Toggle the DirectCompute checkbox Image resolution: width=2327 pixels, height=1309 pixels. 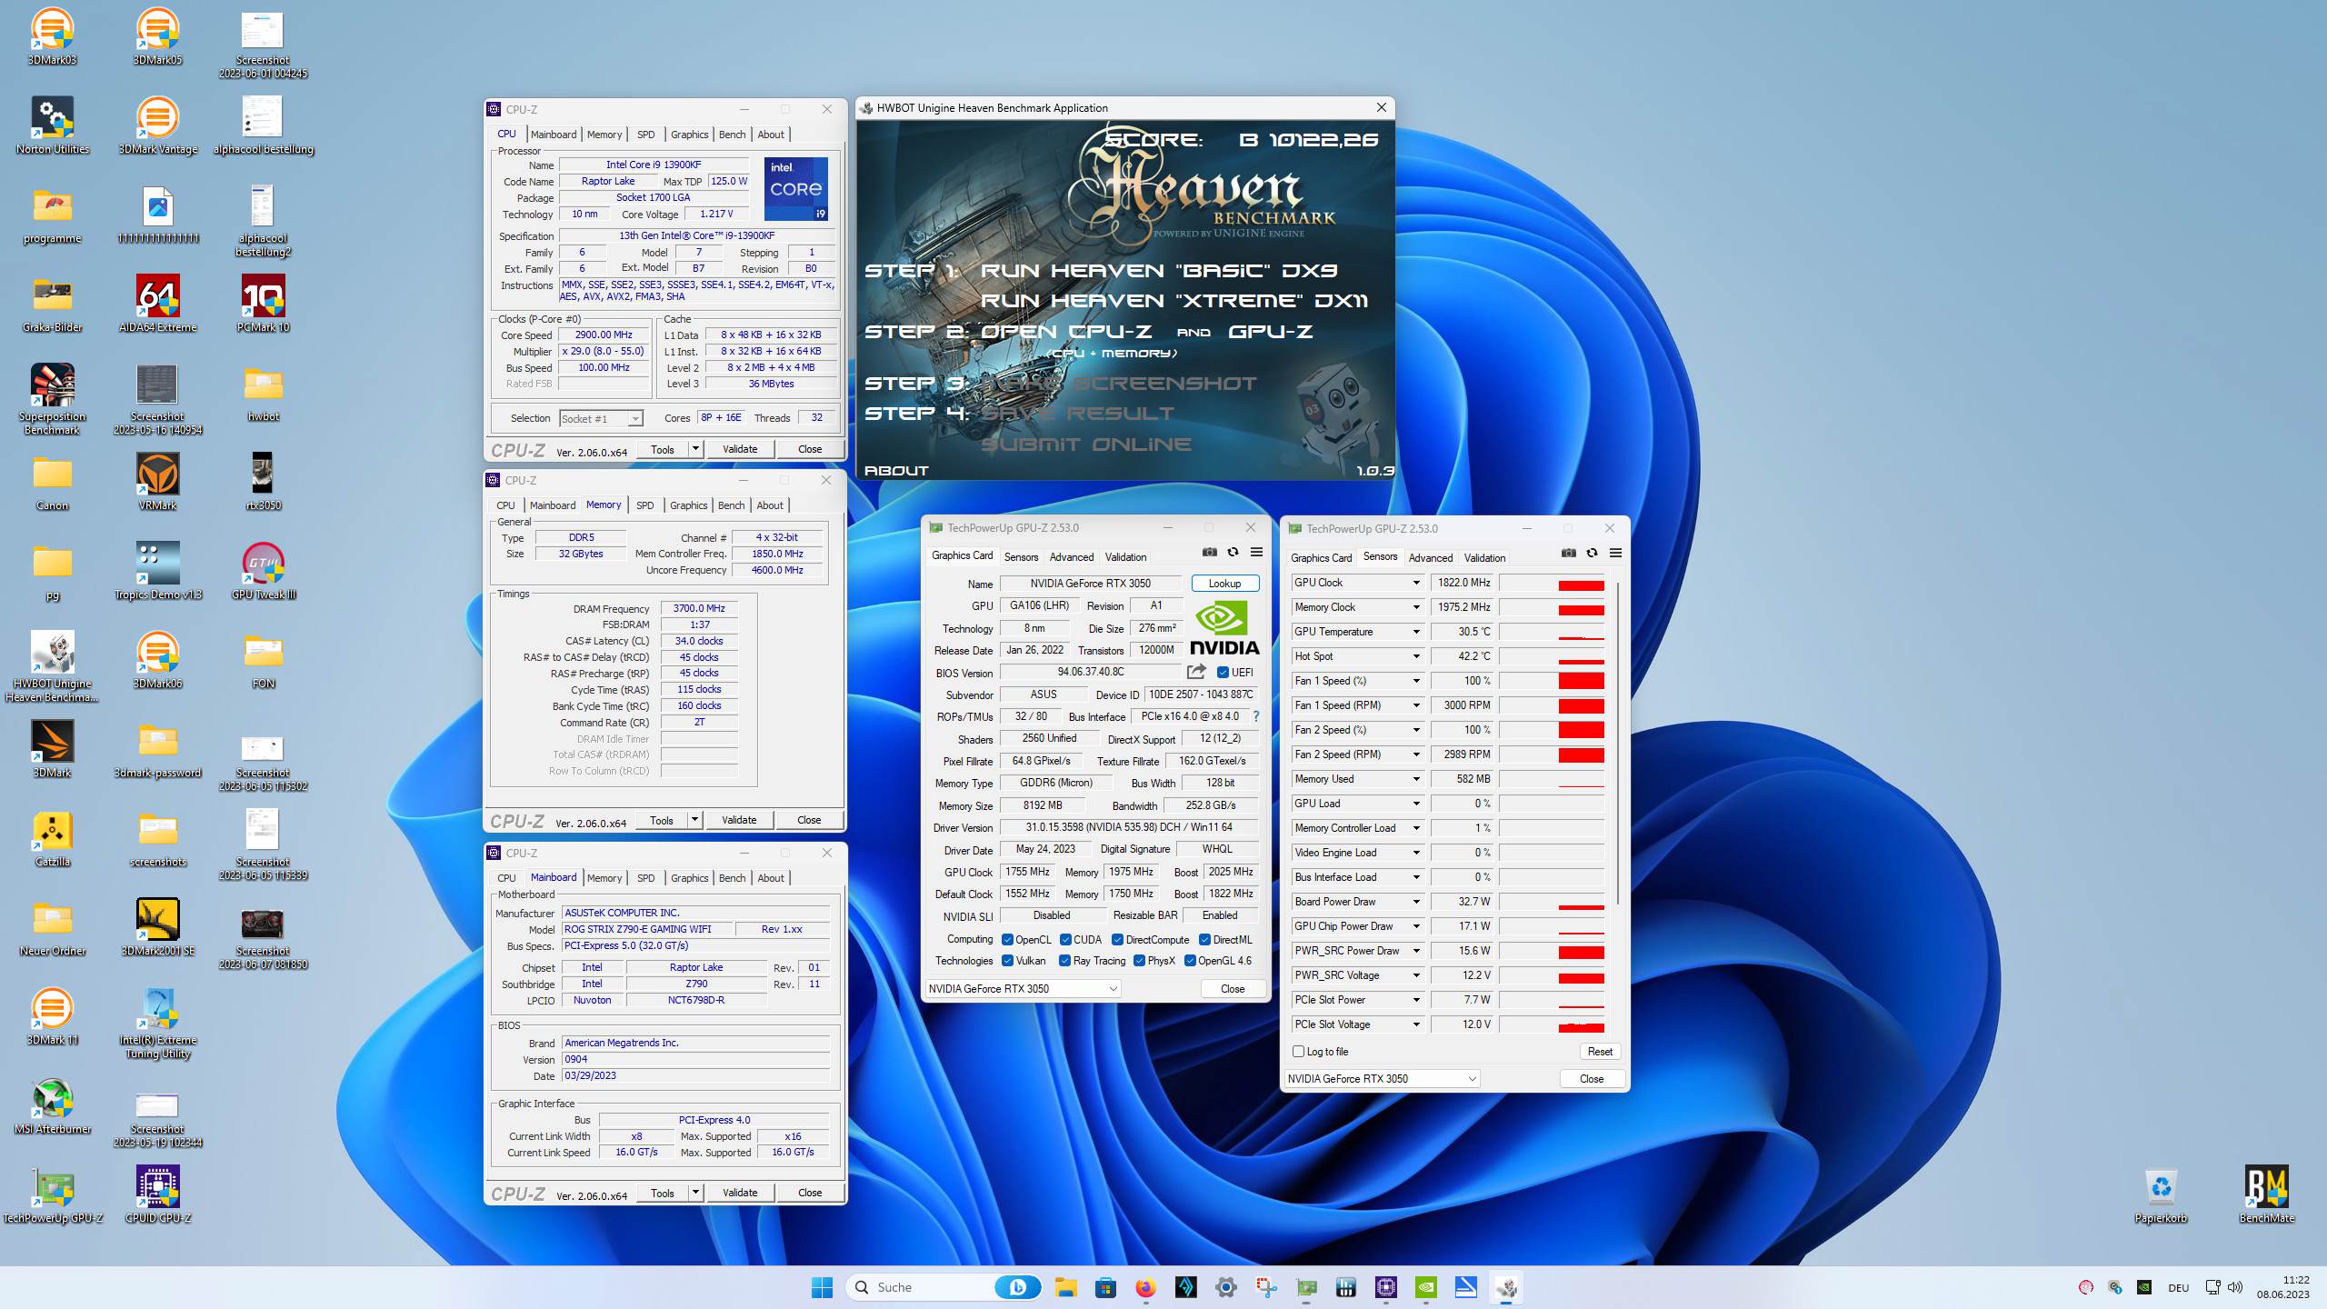pos(1117,940)
